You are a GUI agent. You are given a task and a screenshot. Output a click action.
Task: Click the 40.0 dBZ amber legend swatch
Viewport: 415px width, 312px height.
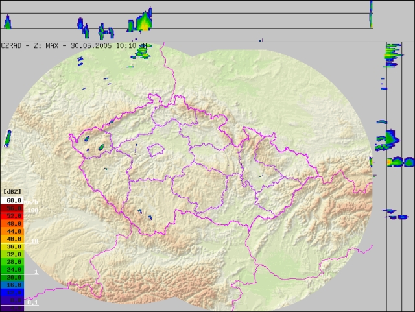12,239
